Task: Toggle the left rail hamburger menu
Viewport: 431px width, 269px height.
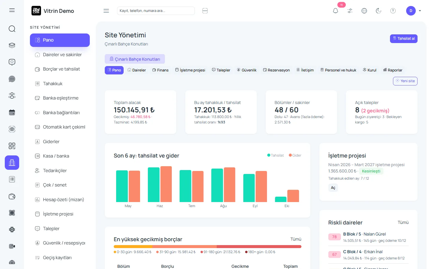Action: pos(12,10)
